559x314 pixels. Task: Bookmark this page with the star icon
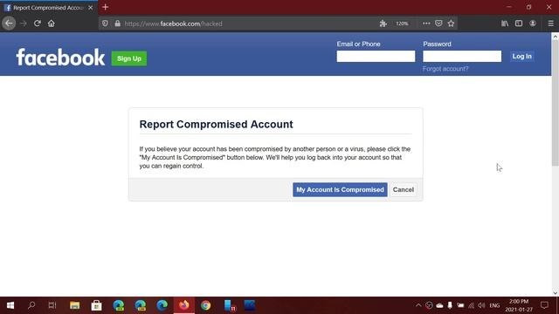point(451,24)
